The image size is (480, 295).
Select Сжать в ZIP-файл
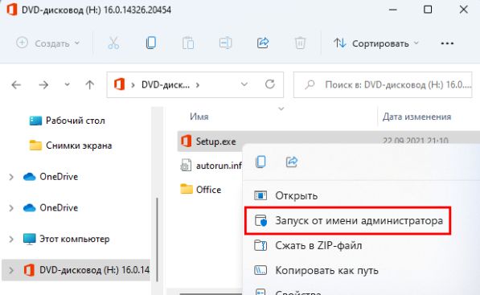308,245
